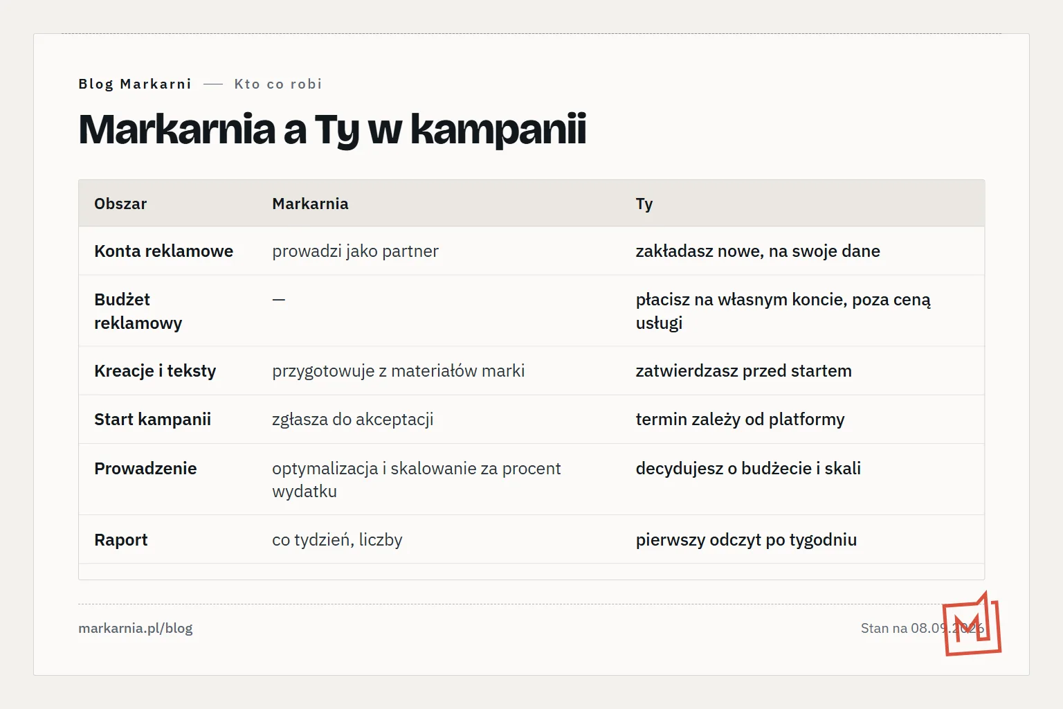
Task: Click the Markarnia column header
Action: [x=310, y=204]
